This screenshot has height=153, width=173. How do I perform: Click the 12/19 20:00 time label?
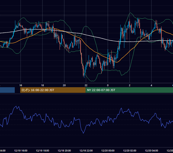pyautogui.click(x=64, y=150)
